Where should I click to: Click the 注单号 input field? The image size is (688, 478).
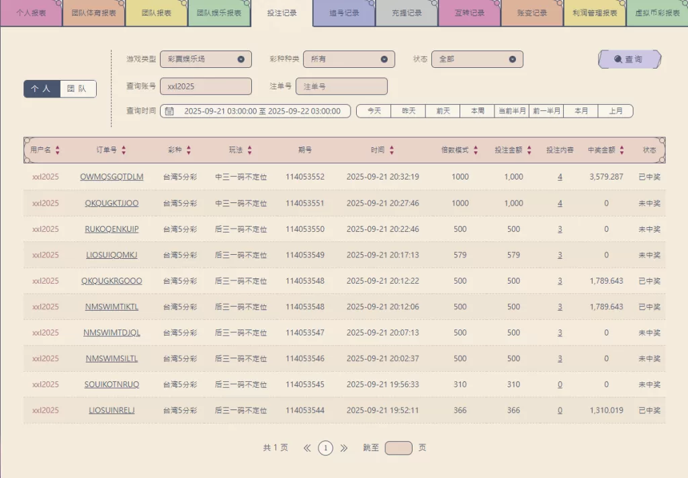[x=341, y=87]
